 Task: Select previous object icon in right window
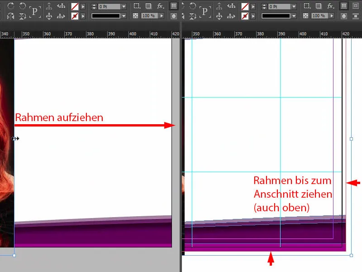tap(231, 6)
